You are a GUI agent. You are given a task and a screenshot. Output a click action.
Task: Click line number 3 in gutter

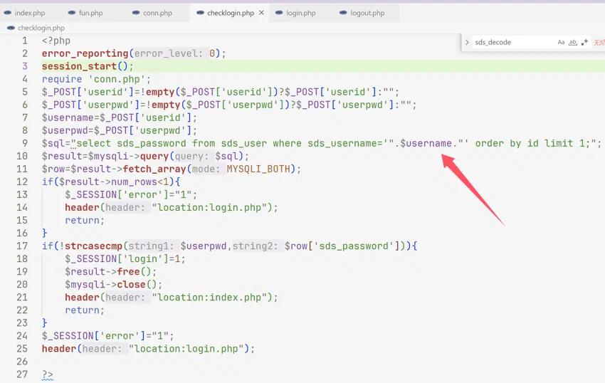[25, 66]
